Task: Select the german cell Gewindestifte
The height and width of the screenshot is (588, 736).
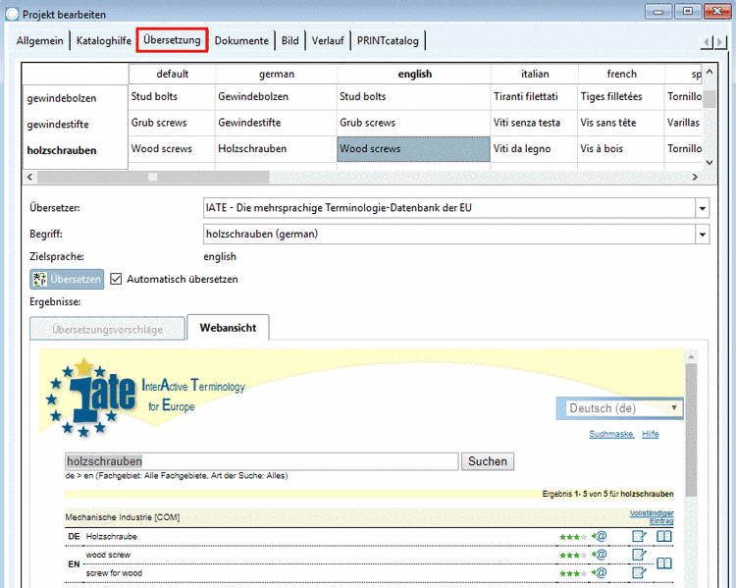Action: (276, 123)
